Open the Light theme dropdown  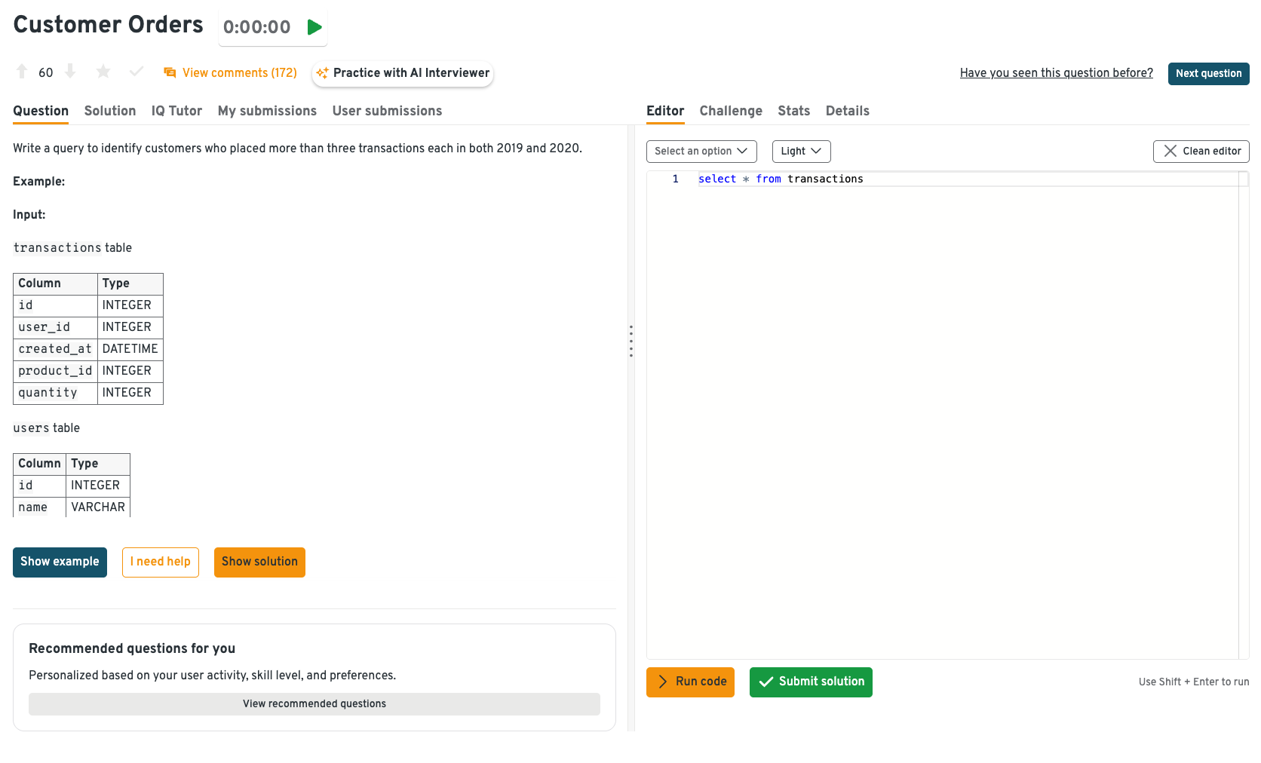(x=801, y=152)
